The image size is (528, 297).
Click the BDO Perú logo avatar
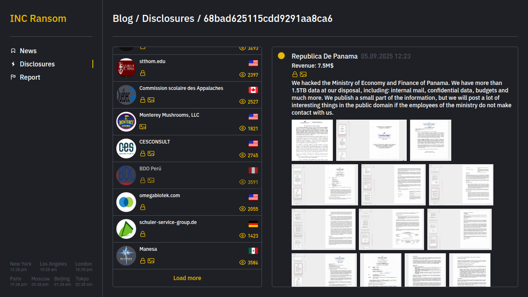tap(126, 175)
